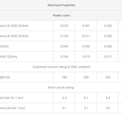
Task: Click the 2.1 kA screens rating cell
Action: click(64, 108)
